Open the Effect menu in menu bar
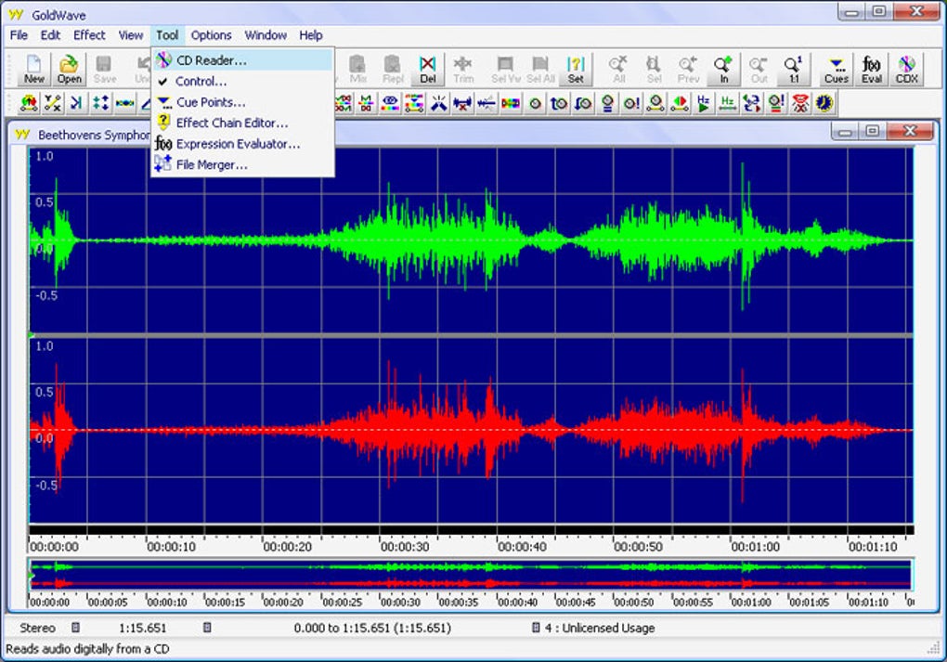 (x=89, y=35)
